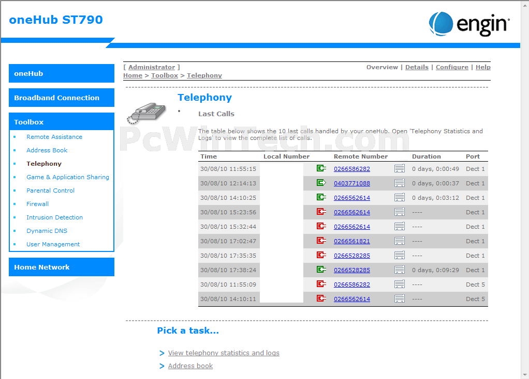Viewport: 529px width, 379px height.
Task: Open Intrusion Detection
Action: 55,217
